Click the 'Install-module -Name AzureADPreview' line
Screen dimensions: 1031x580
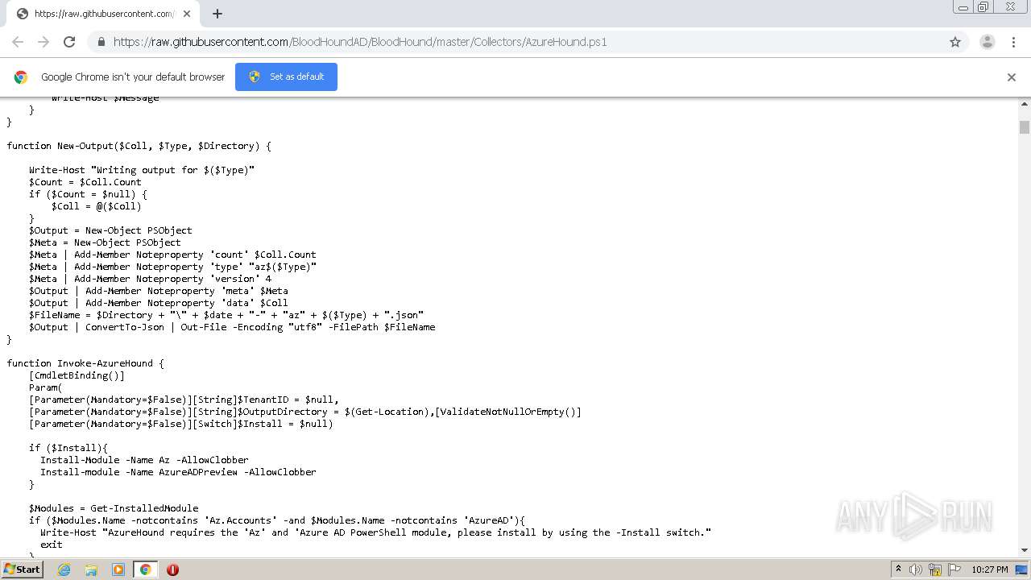178,472
